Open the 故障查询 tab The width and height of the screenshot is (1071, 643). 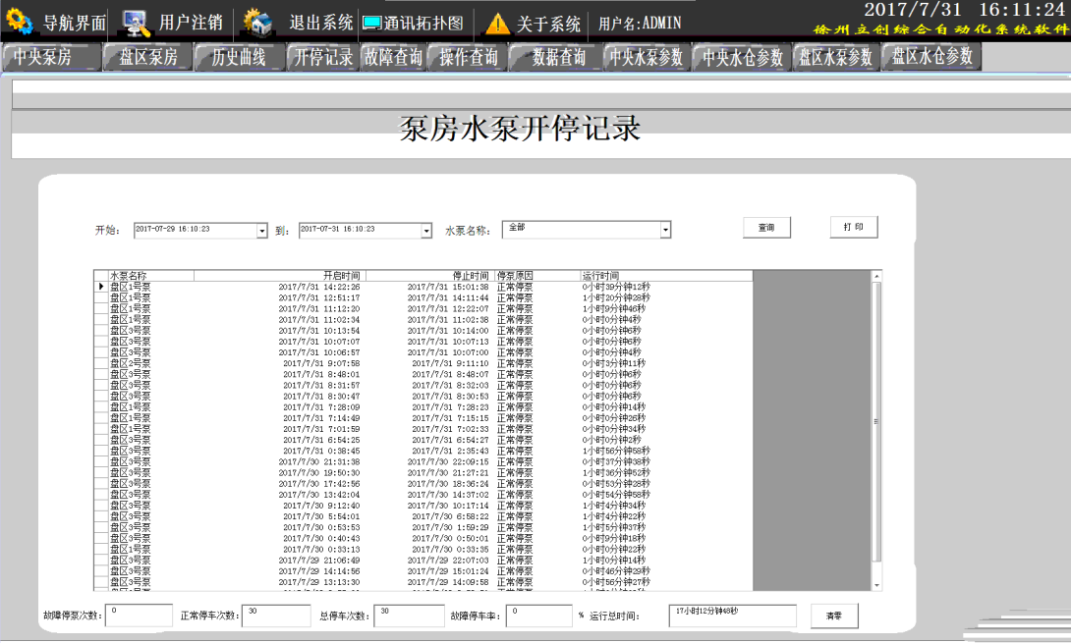[393, 58]
